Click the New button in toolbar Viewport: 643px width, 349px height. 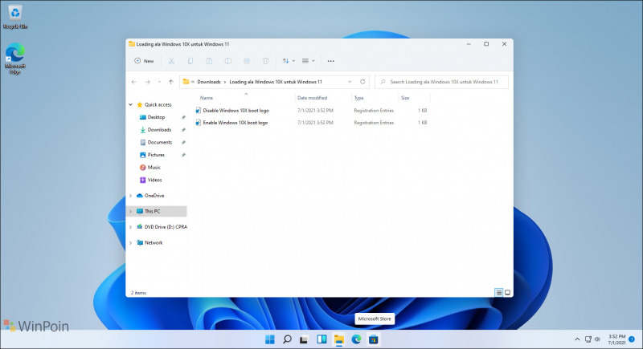point(144,61)
